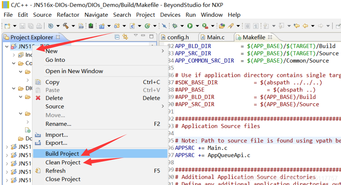Image resolution: width=341 pixels, height=185 pixels.
Task: Click the green New Class icon
Action: pyautogui.click(x=147, y=26)
